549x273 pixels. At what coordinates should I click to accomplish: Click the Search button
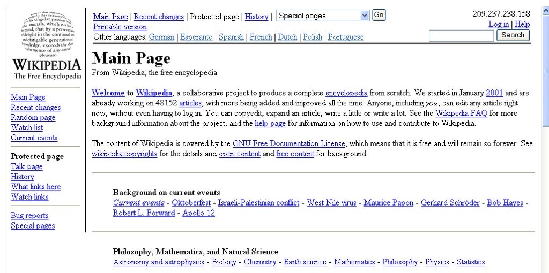pyautogui.click(x=513, y=35)
